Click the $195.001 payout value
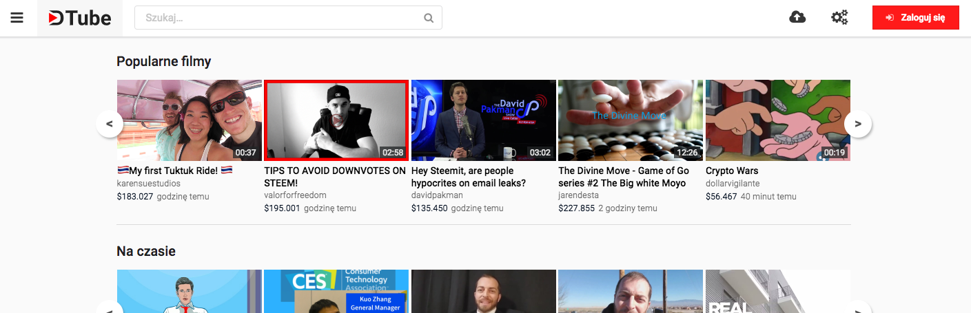The image size is (971, 313). pos(282,208)
